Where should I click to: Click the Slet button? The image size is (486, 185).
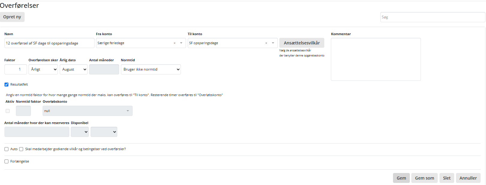coord(447,178)
